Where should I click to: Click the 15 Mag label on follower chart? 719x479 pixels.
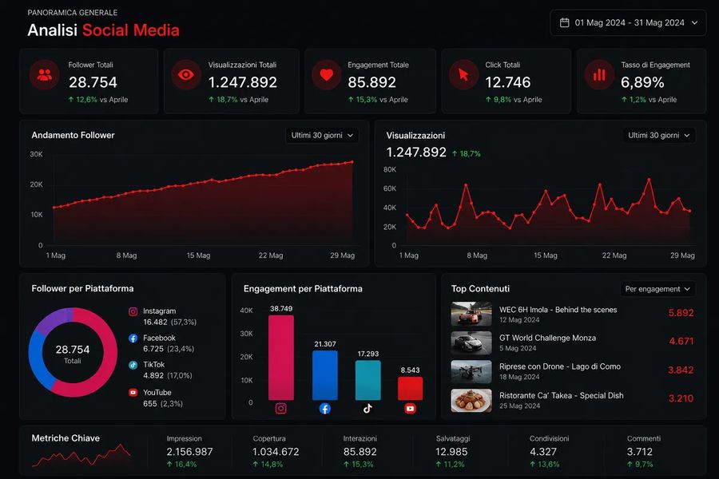pos(198,255)
